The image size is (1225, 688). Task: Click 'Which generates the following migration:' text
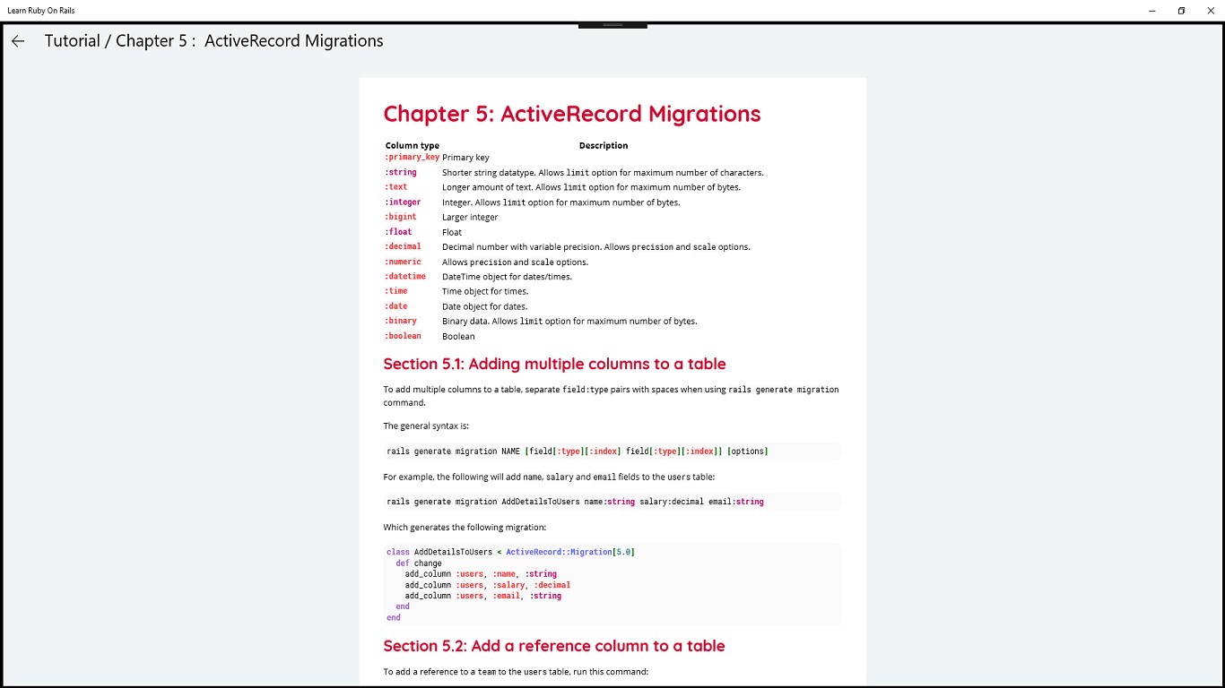click(465, 528)
